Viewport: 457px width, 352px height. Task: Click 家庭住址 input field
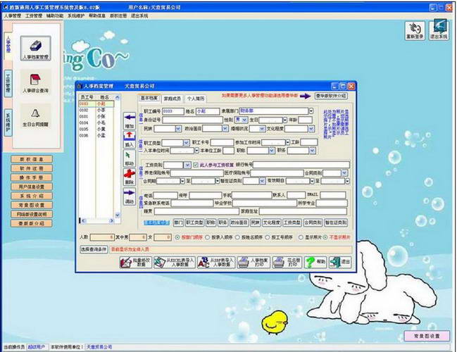(303, 211)
